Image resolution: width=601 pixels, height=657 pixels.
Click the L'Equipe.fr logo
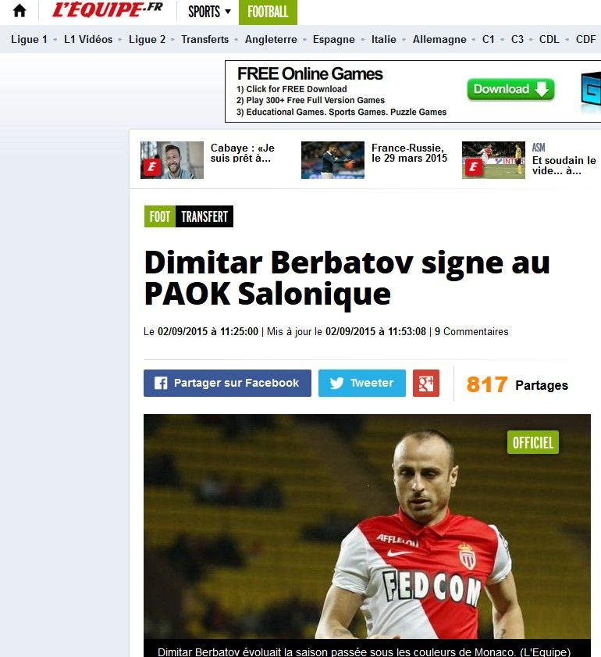[x=108, y=10]
